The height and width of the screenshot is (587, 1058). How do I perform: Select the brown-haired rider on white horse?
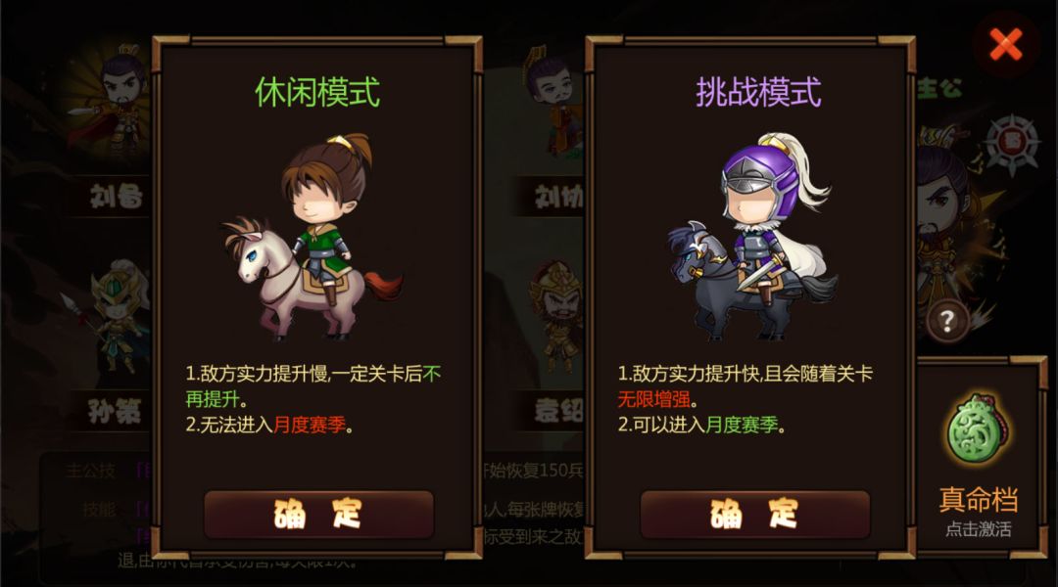313,236
